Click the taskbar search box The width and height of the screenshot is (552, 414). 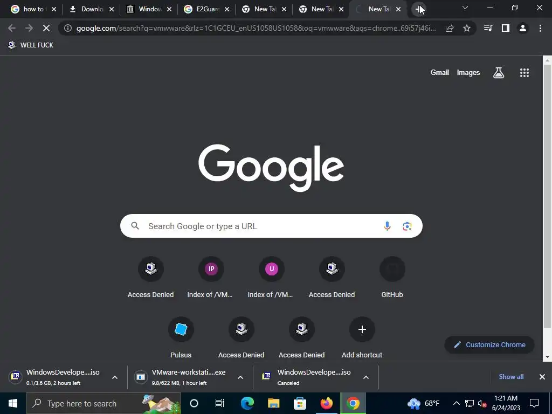103,403
